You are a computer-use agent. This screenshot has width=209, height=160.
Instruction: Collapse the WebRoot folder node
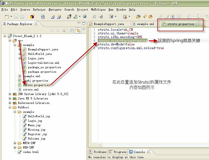pos(10,108)
